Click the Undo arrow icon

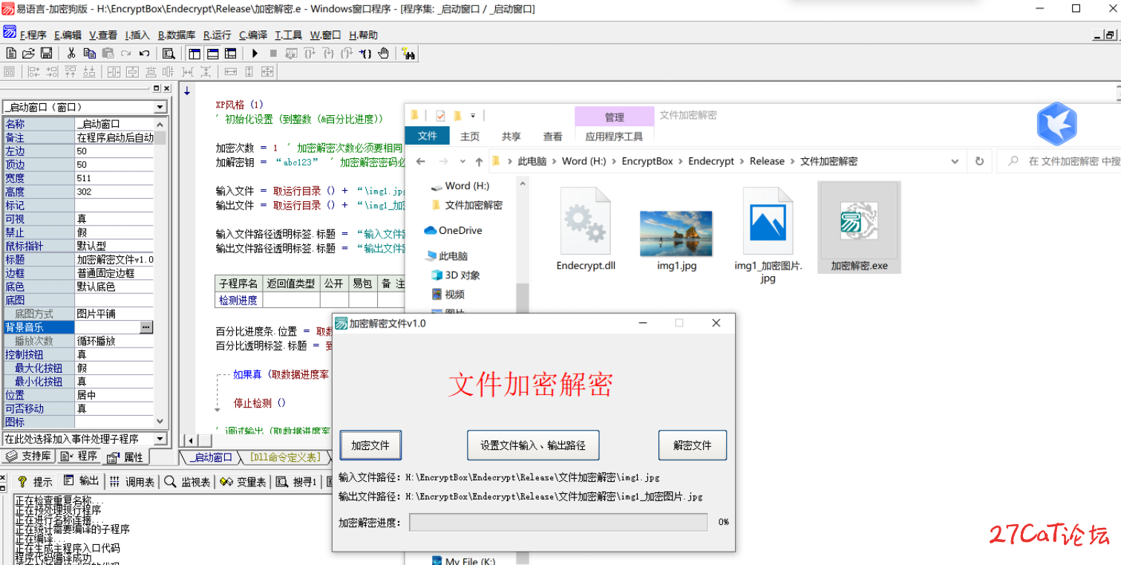pyautogui.click(x=145, y=53)
